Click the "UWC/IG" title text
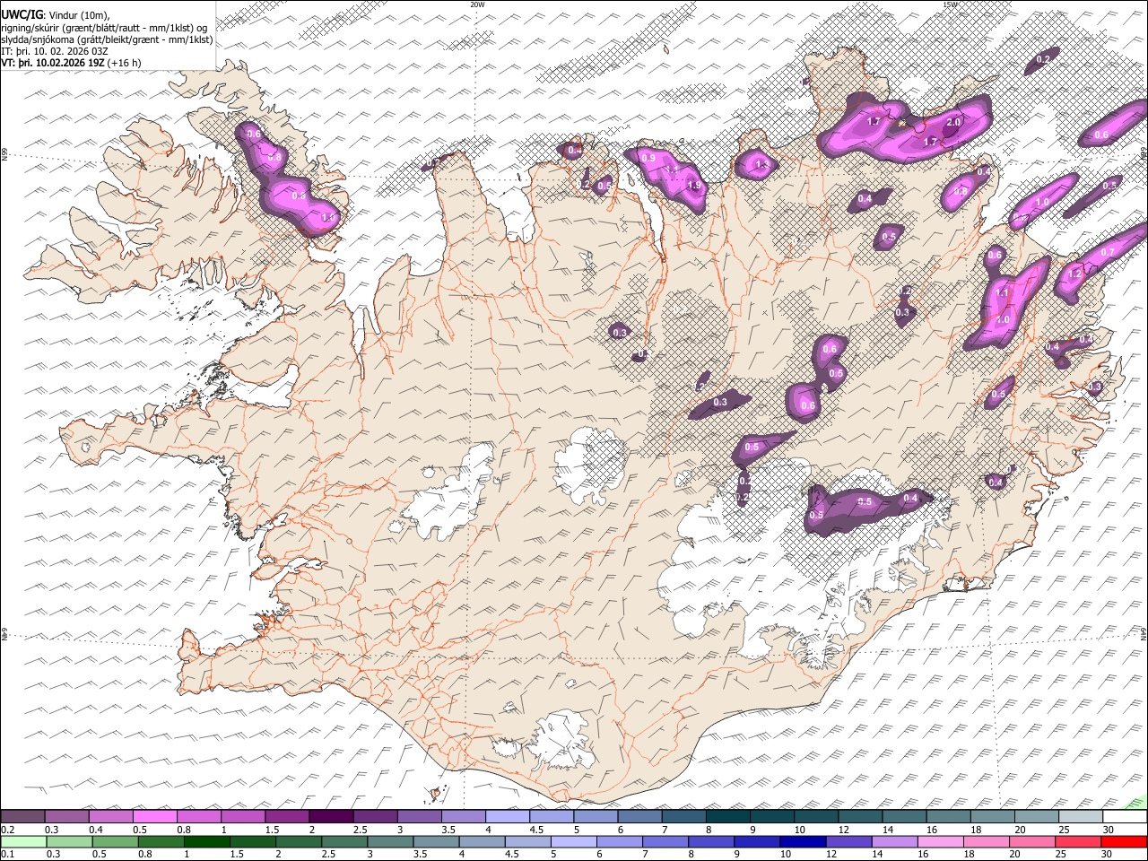Image resolution: width=1148 pixels, height=861 pixels. (22, 15)
